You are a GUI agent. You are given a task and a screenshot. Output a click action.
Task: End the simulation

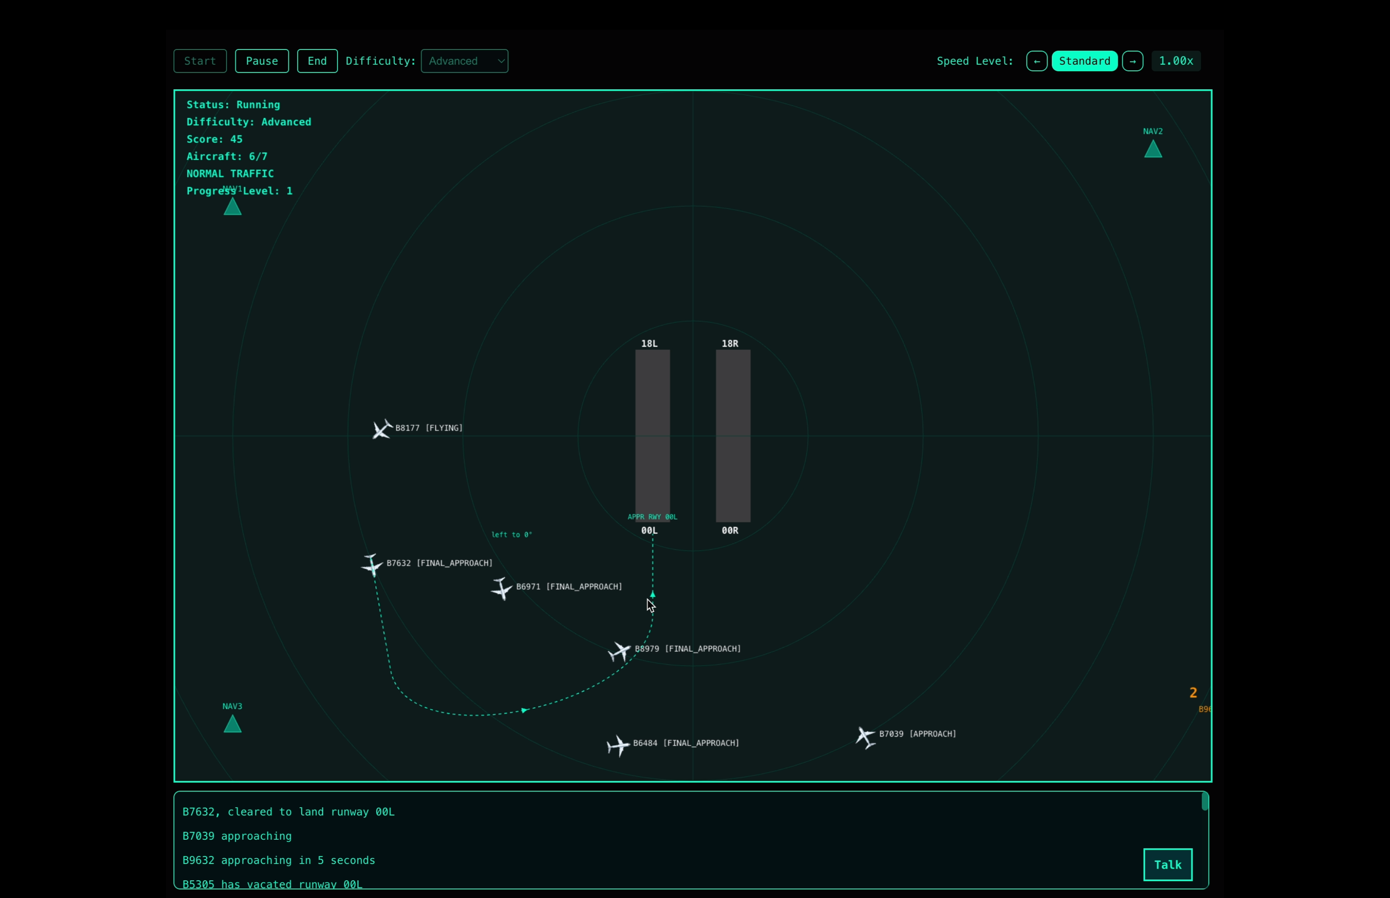pyautogui.click(x=317, y=61)
